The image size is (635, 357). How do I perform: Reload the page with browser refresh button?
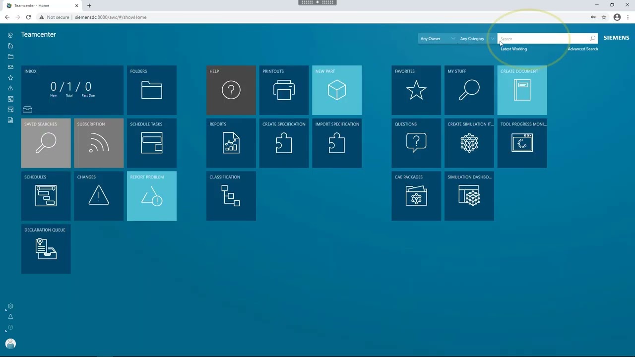(28, 17)
